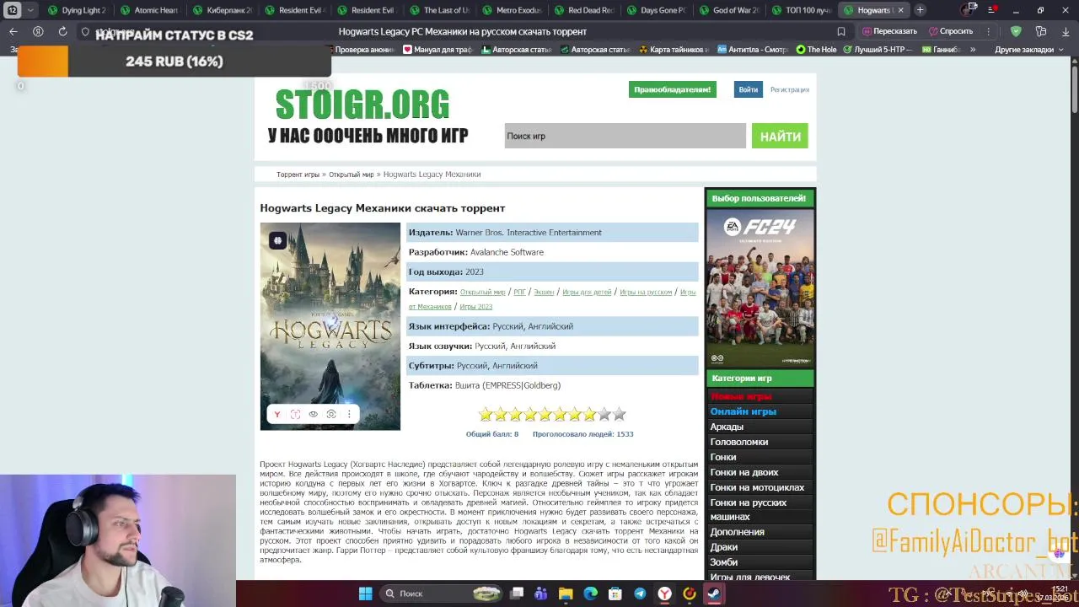Open Telegram from the taskbar
The height and width of the screenshot is (607, 1079).
tap(640, 594)
